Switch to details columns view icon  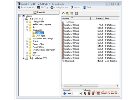click(x=76, y=13)
